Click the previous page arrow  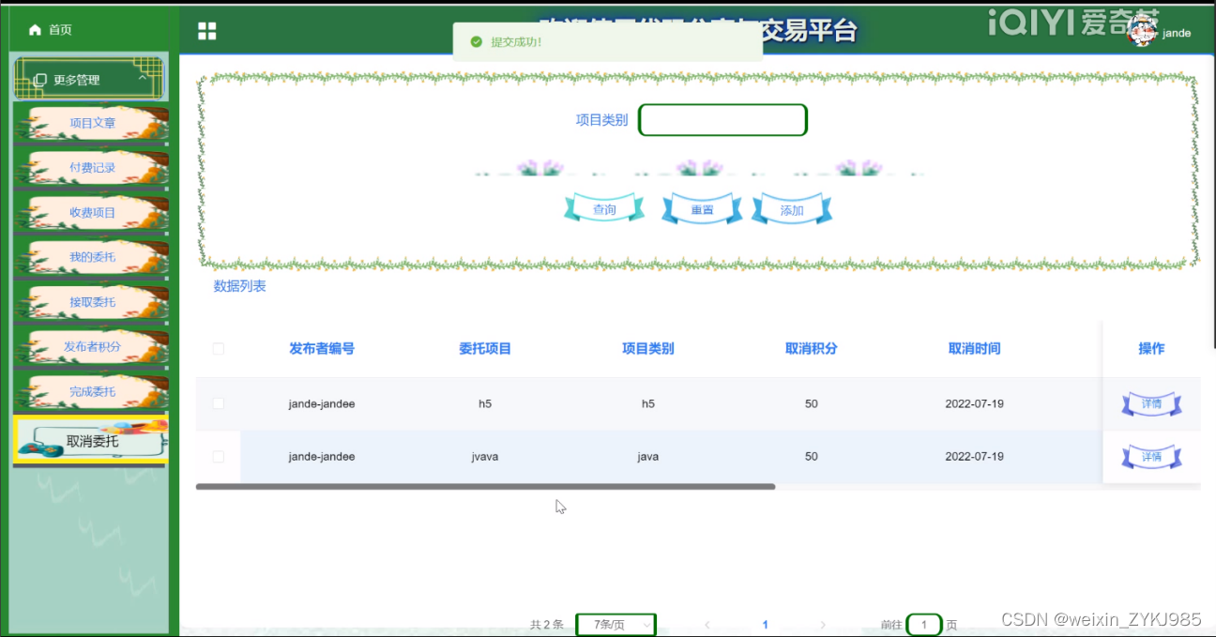pos(707,625)
